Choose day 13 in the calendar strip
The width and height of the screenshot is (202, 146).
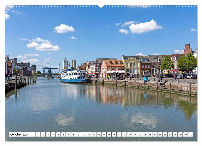pos(99,134)
